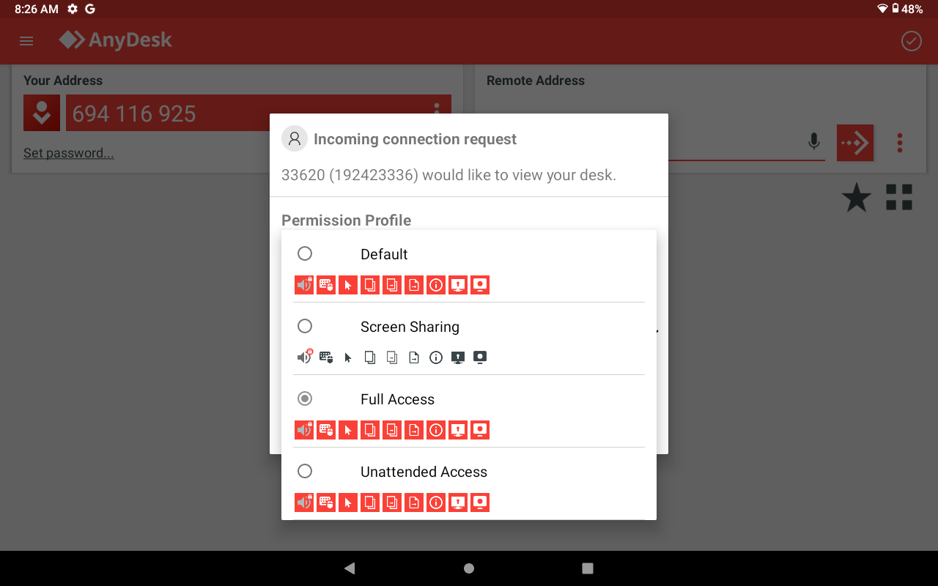Screen dimensions: 938x586
Task: Tap the Android back navigation button
Action: [350, 568]
